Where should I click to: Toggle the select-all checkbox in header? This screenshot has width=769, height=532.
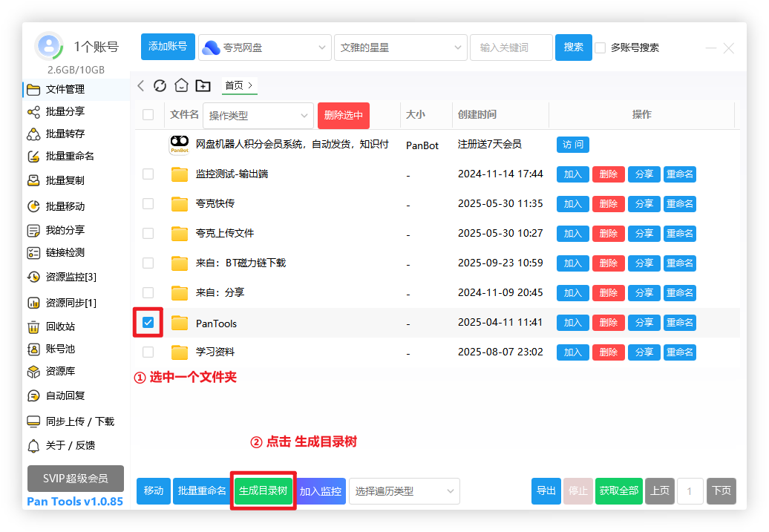click(148, 115)
